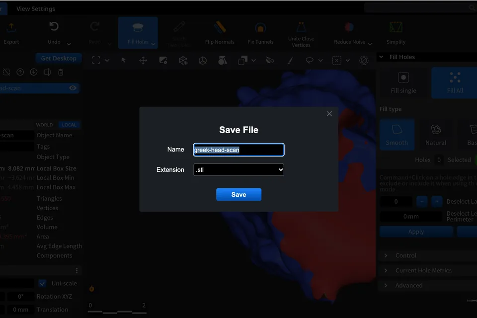The height and width of the screenshot is (318, 477).
Task: Click the Name field in Save File
Action: pyautogui.click(x=239, y=150)
